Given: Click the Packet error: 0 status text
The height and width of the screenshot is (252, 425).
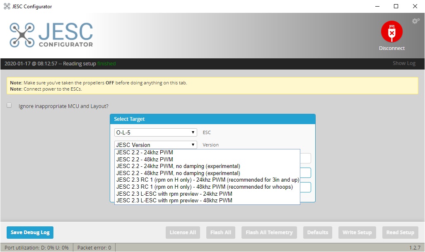Looking at the screenshot, I should click(94, 248).
